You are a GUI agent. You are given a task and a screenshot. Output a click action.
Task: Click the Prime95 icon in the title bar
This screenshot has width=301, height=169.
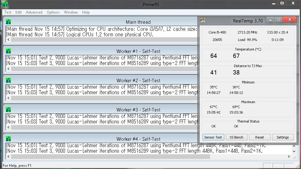pos(5,4)
